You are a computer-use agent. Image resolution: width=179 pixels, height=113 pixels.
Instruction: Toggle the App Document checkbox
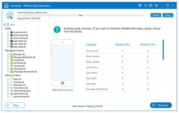point(8,97)
